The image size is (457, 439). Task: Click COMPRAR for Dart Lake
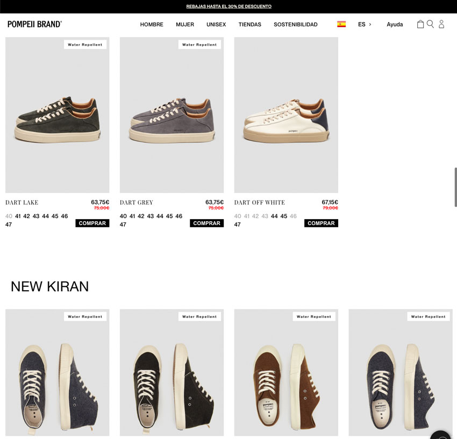click(x=92, y=223)
